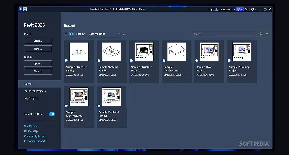Click the softpediatest2 user account icon
Viewport: 289px width, 155px height.
coord(216,9)
